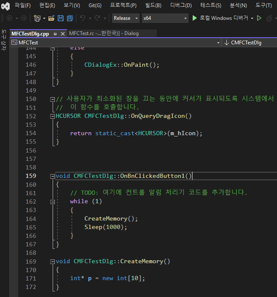Open the 편집(E) menu
This screenshot has height=297, width=277.
point(47,5)
